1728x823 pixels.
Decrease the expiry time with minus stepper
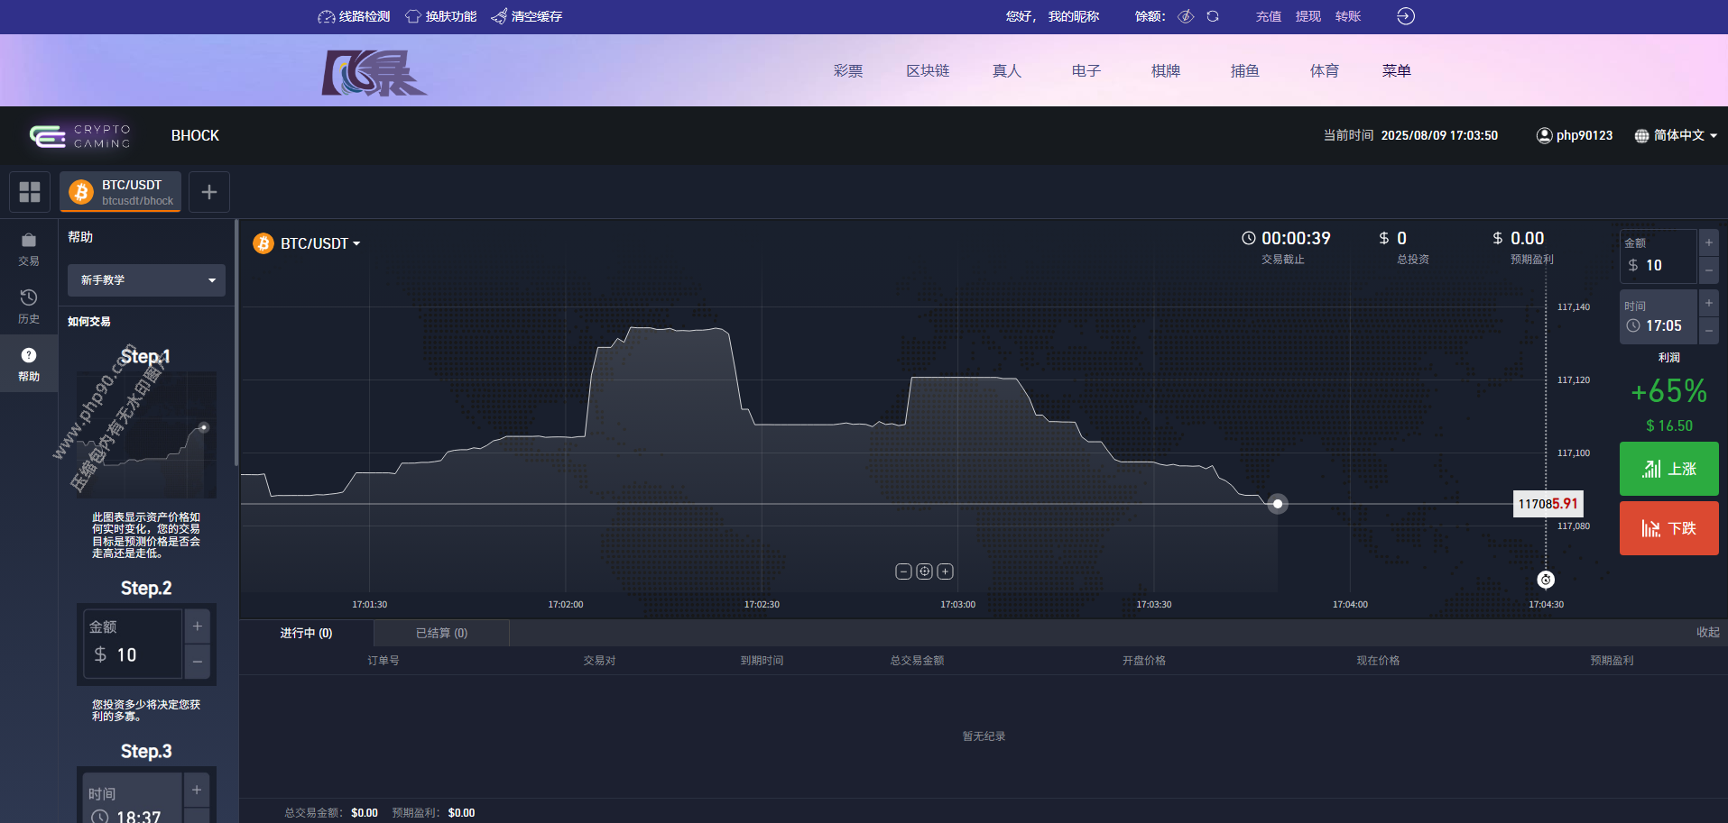(1708, 331)
